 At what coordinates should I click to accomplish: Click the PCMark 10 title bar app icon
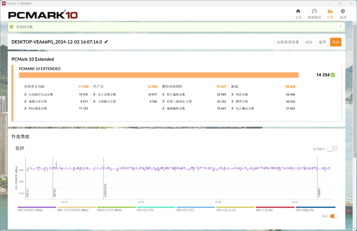(4, 3)
